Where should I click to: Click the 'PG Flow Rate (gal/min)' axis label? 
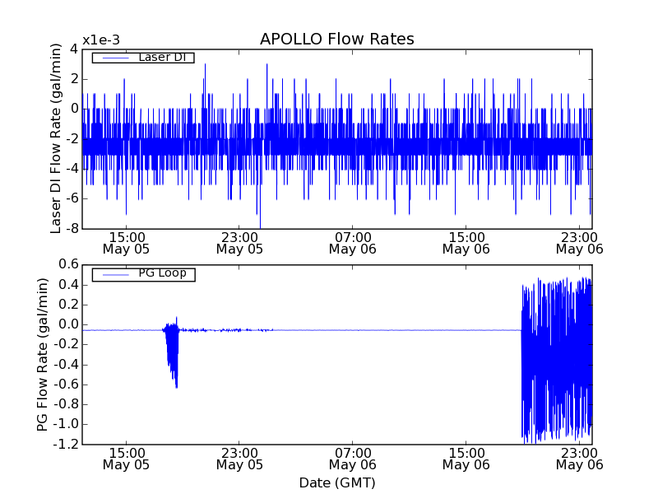(x=43, y=355)
